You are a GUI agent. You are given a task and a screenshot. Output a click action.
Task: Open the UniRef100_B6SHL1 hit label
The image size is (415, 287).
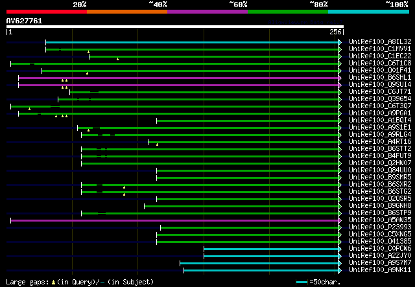pos(380,78)
